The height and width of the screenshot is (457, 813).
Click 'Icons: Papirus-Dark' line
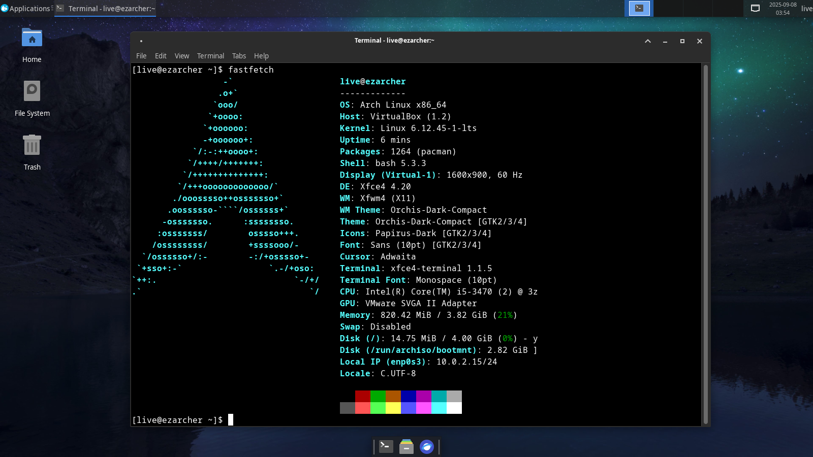pos(416,233)
